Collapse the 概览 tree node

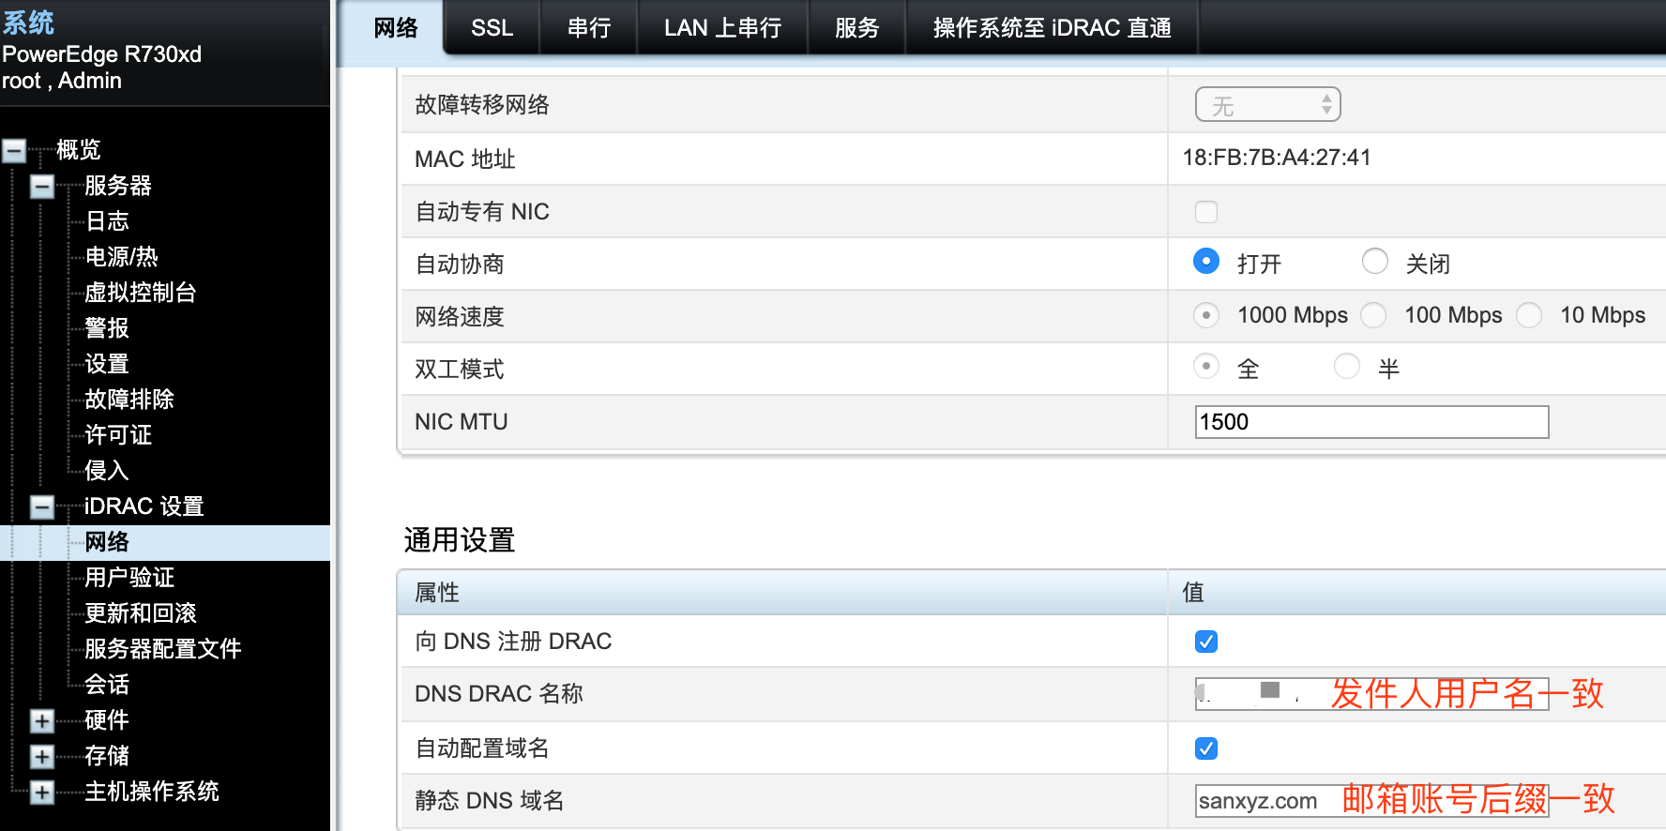(12, 150)
